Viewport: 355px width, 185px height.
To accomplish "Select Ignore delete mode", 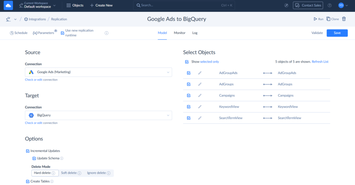I will click(x=98, y=173).
